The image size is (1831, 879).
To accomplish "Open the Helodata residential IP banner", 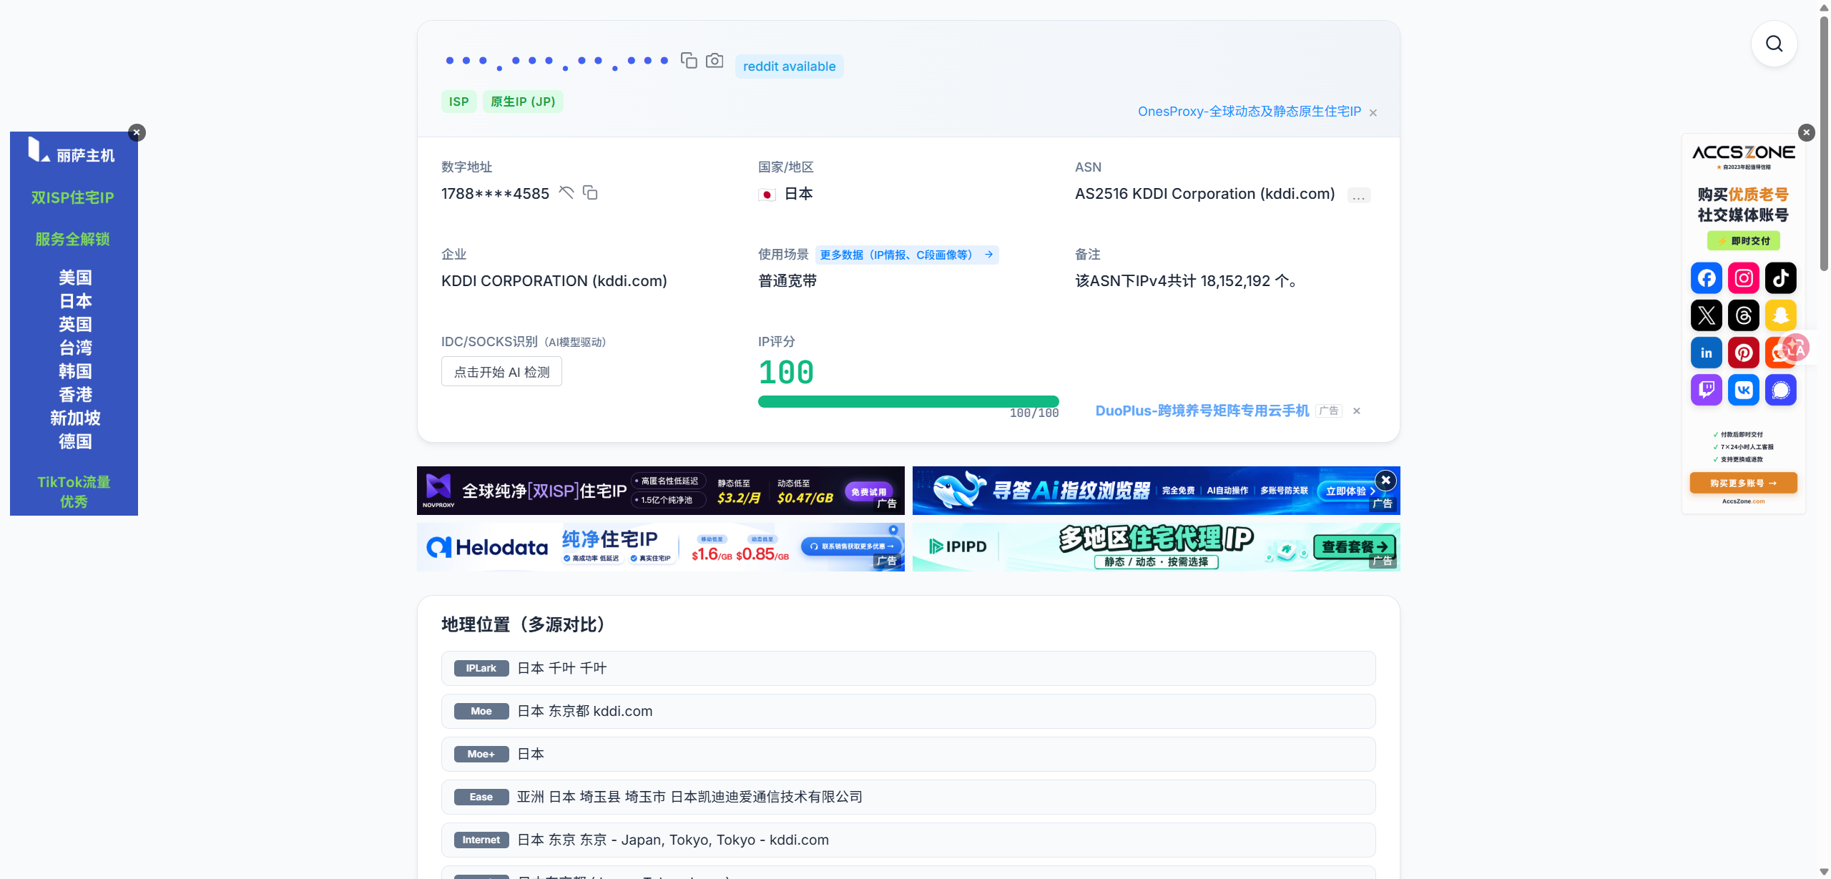I will click(660, 547).
